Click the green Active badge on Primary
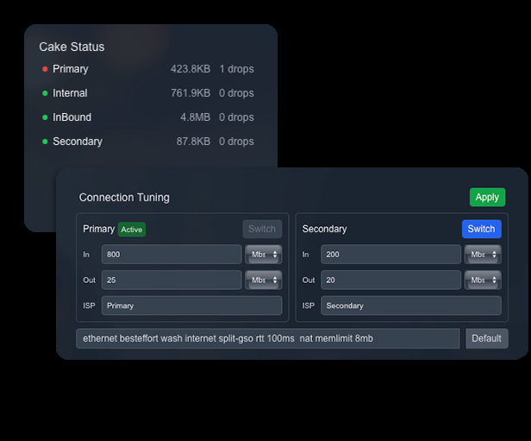 click(x=131, y=230)
